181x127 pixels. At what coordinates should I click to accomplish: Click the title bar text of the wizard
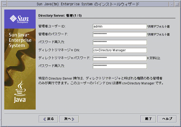[x=88, y=4]
